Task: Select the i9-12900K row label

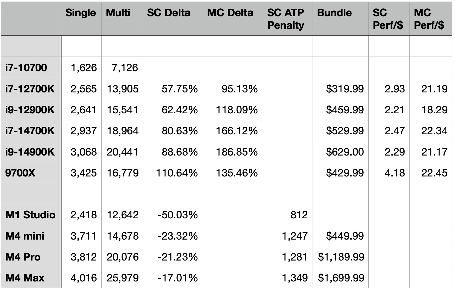Action: pyautogui.click(x=30, y=110)
